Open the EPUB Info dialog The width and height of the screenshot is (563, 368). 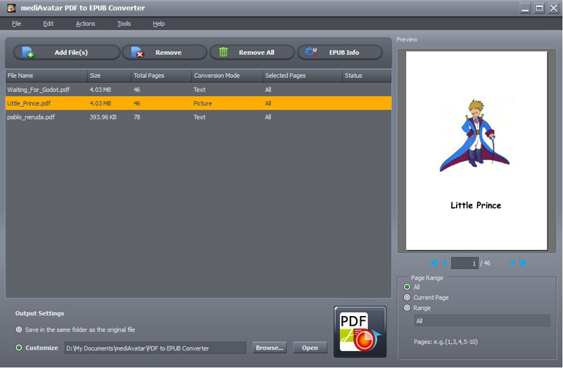340,52
